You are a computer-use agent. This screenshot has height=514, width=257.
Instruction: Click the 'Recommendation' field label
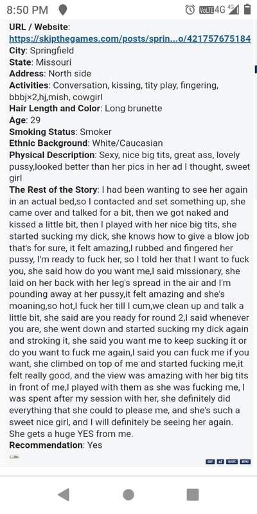[x=46, y=445]
